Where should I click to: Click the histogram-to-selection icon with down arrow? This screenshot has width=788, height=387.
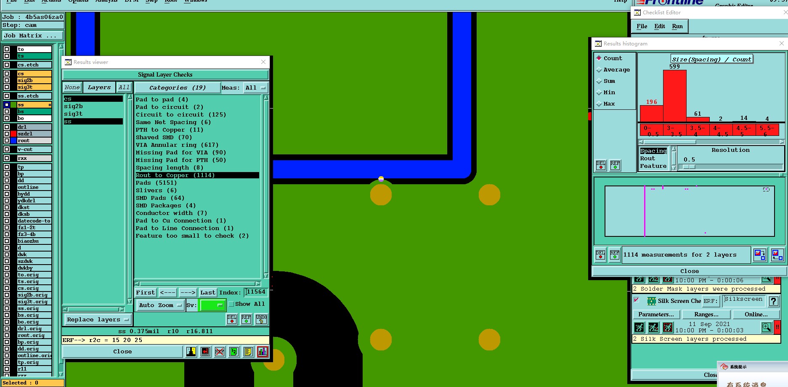760,255
